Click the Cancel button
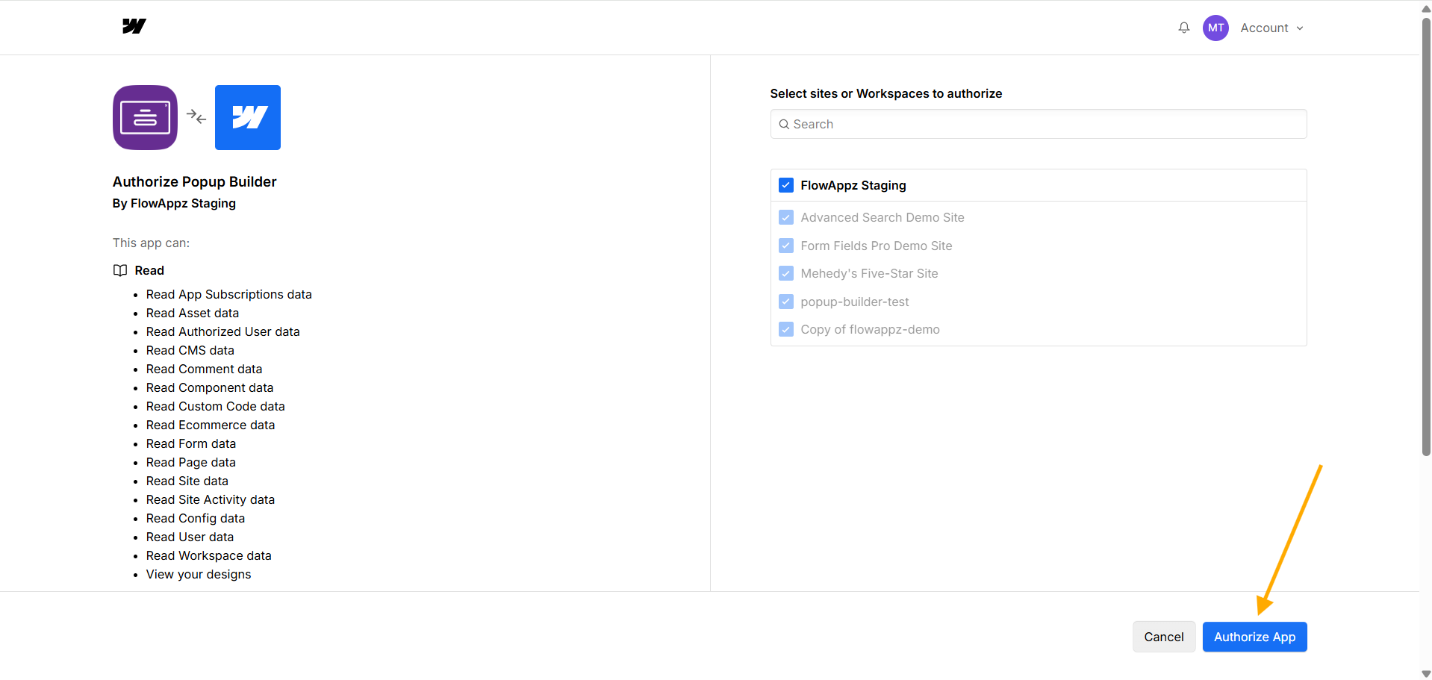This screenshot has width=1432, height=680. coord(1163,637)
